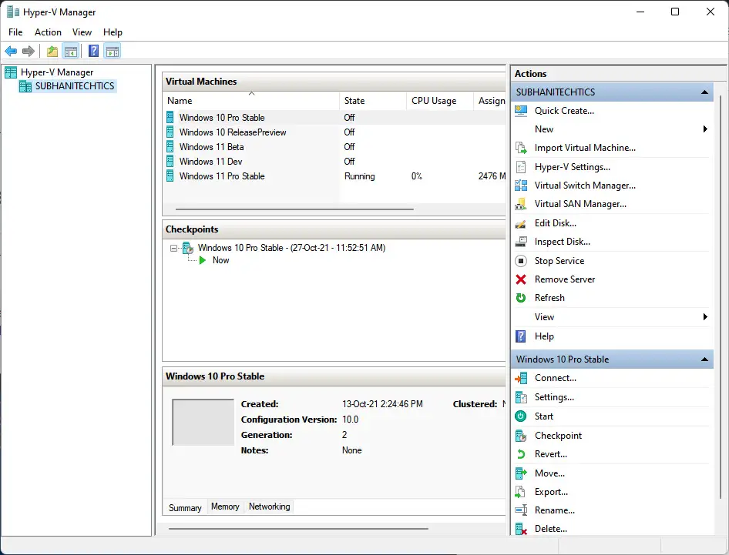Click the Import Virtual Machine icon
Image resolution: width=729 pixels, height=555 pixels.
pos(521,148)
